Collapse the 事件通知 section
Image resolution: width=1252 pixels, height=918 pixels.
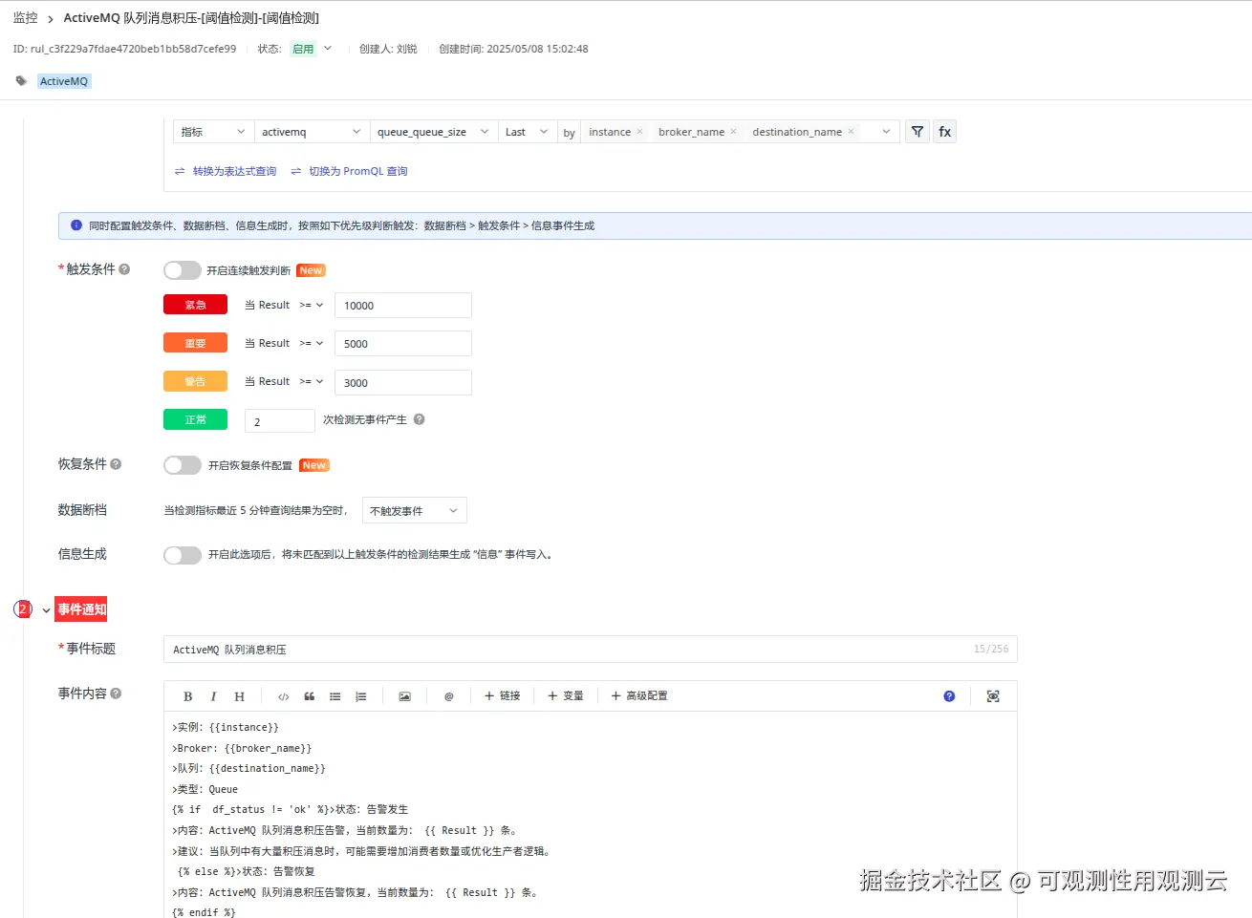[x=46, y=609]
